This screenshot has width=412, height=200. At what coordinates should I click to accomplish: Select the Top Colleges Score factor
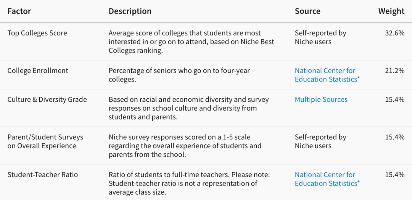coord(37,33)
